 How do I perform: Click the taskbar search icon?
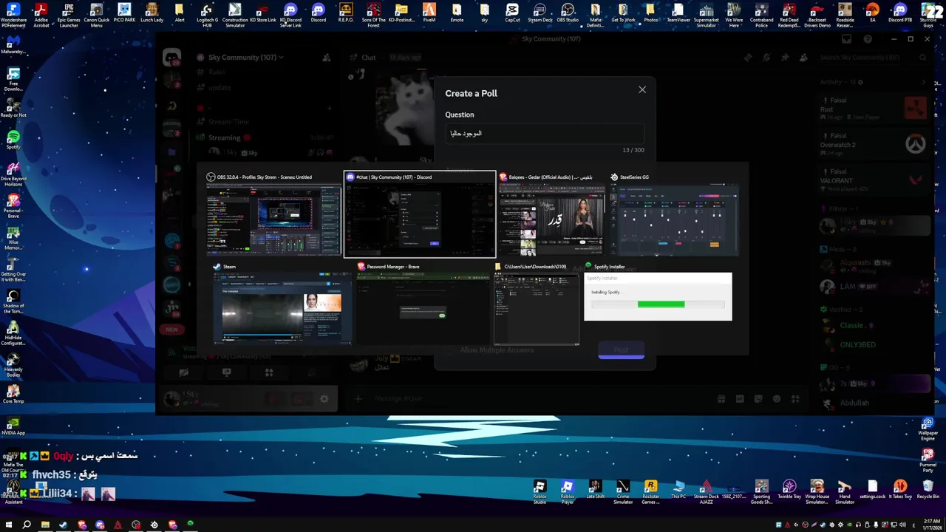[x=27, y=525]
